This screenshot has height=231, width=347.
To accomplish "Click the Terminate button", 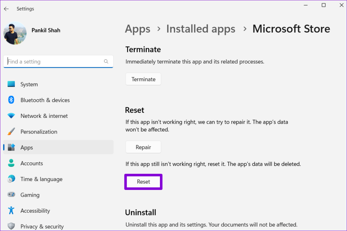I will (x=143, y=79).
